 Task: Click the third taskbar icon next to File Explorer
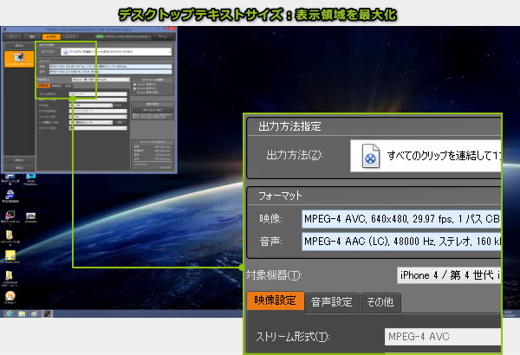click(x=34, y=313)
